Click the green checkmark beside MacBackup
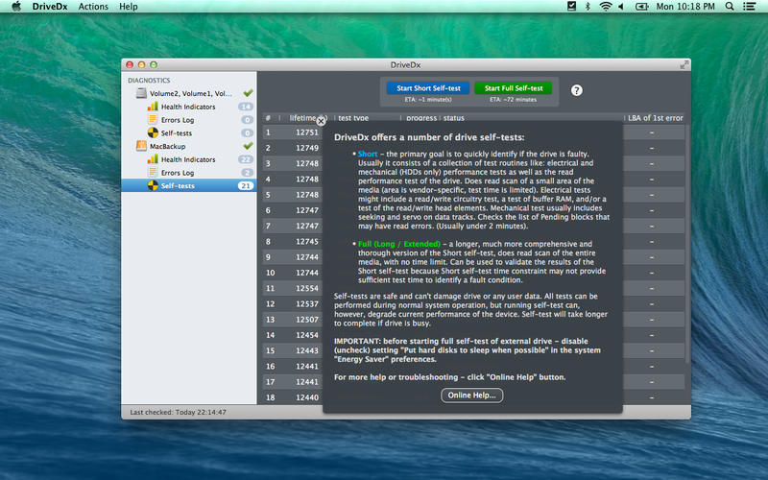The width and height of the screenshot is (768, 480). tap(248, 146)
